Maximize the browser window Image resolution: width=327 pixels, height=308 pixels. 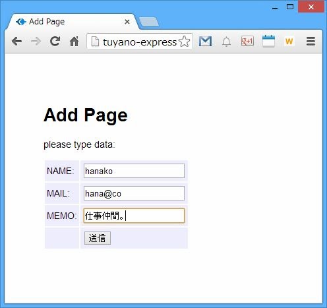click(x=290, y=7)
